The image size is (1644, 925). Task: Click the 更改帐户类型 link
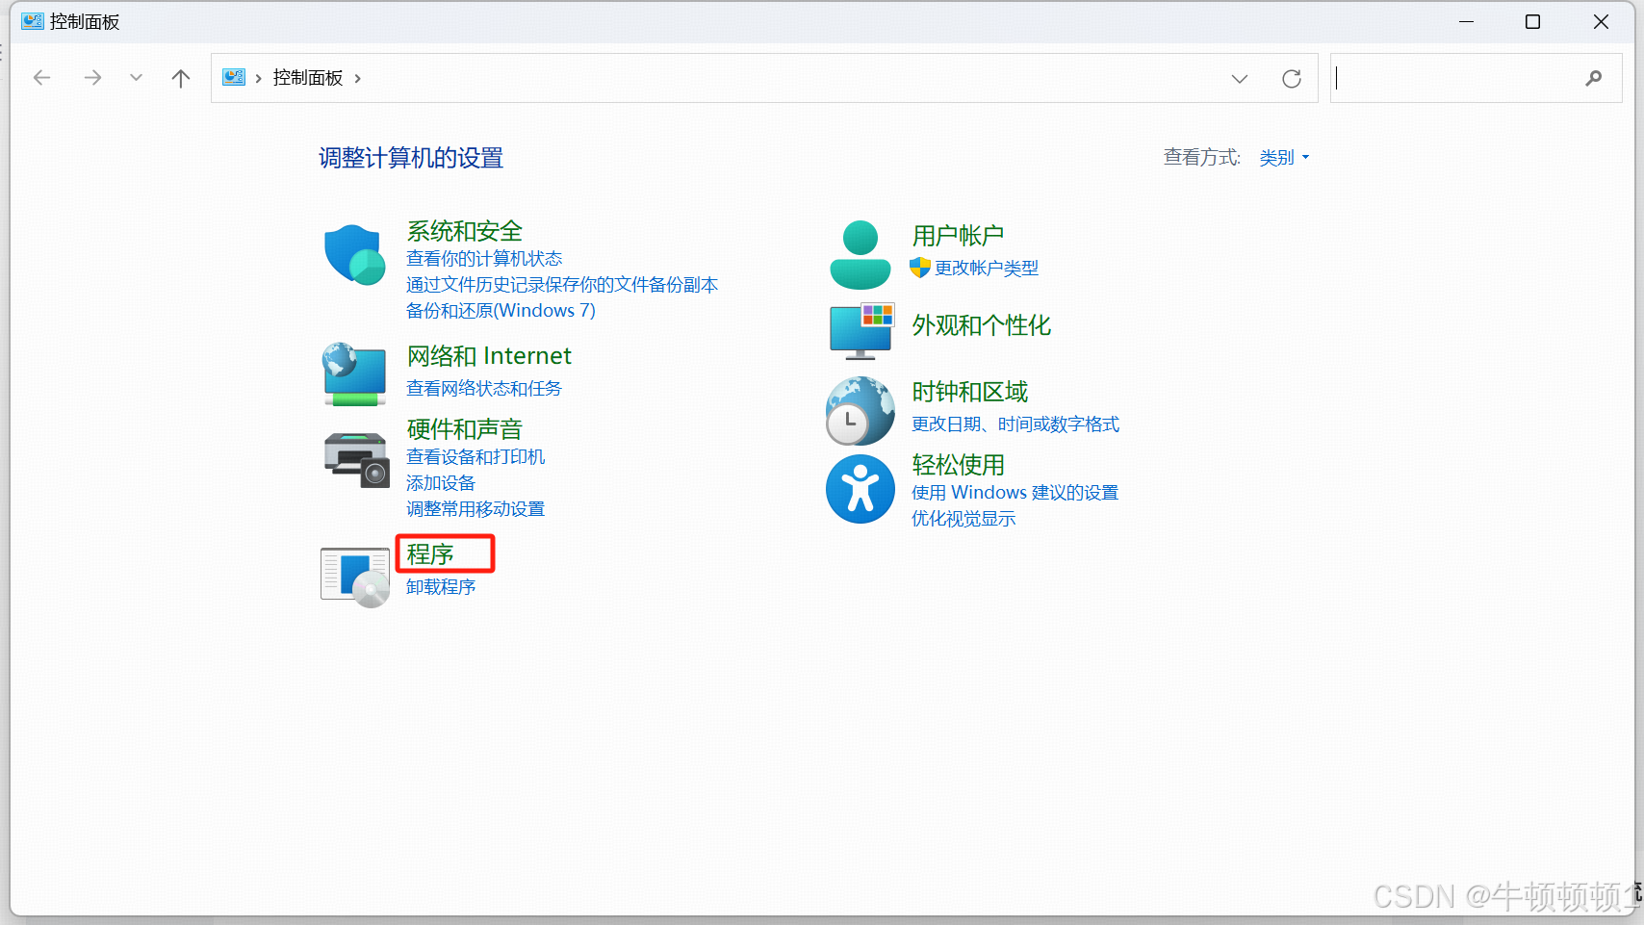987,269
